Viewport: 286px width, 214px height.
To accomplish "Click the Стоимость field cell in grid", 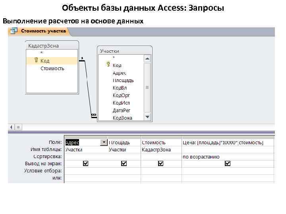I will tap(161, 143).
